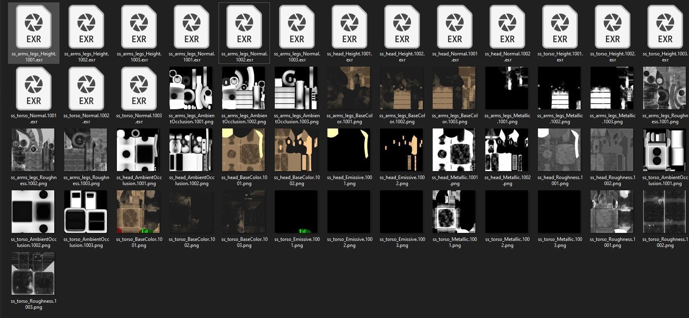
Task: Select ss_arms_legs_AmbientOcclusion.1001.png thumbnail
Action: point(191,88)
